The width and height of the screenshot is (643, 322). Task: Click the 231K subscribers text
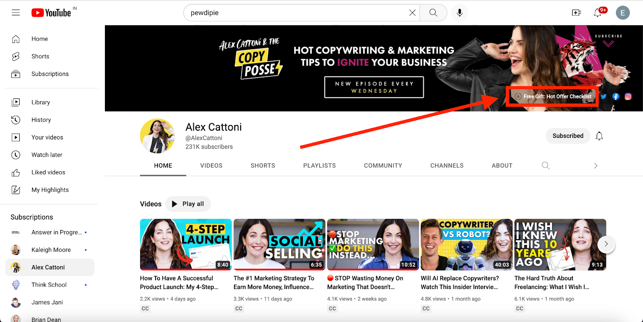[x=209, y=147]
